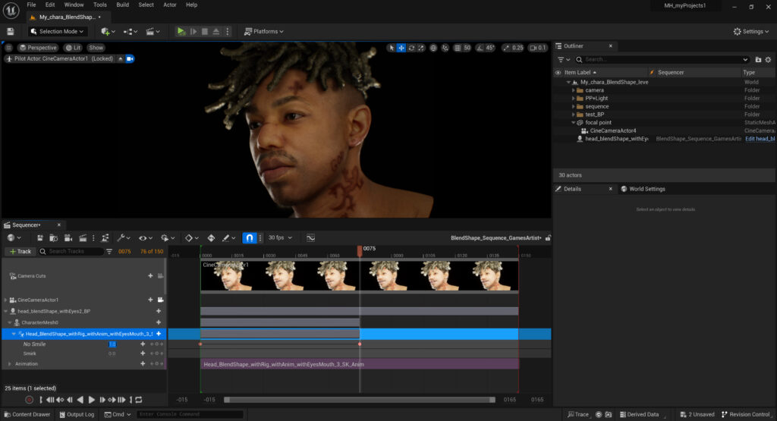777x421 pixels.
Task: Click the green Track add button
Action: 20,251
